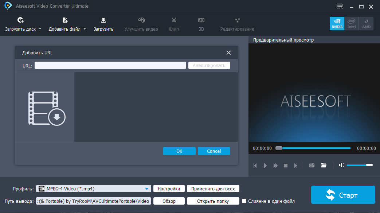
Task: Close the Добавить URL dialog
Action: [x=228, y=53]
